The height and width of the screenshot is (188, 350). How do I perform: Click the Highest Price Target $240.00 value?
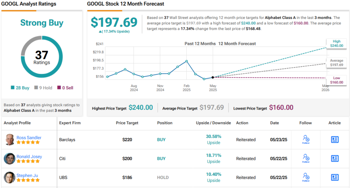pos(141,108)
